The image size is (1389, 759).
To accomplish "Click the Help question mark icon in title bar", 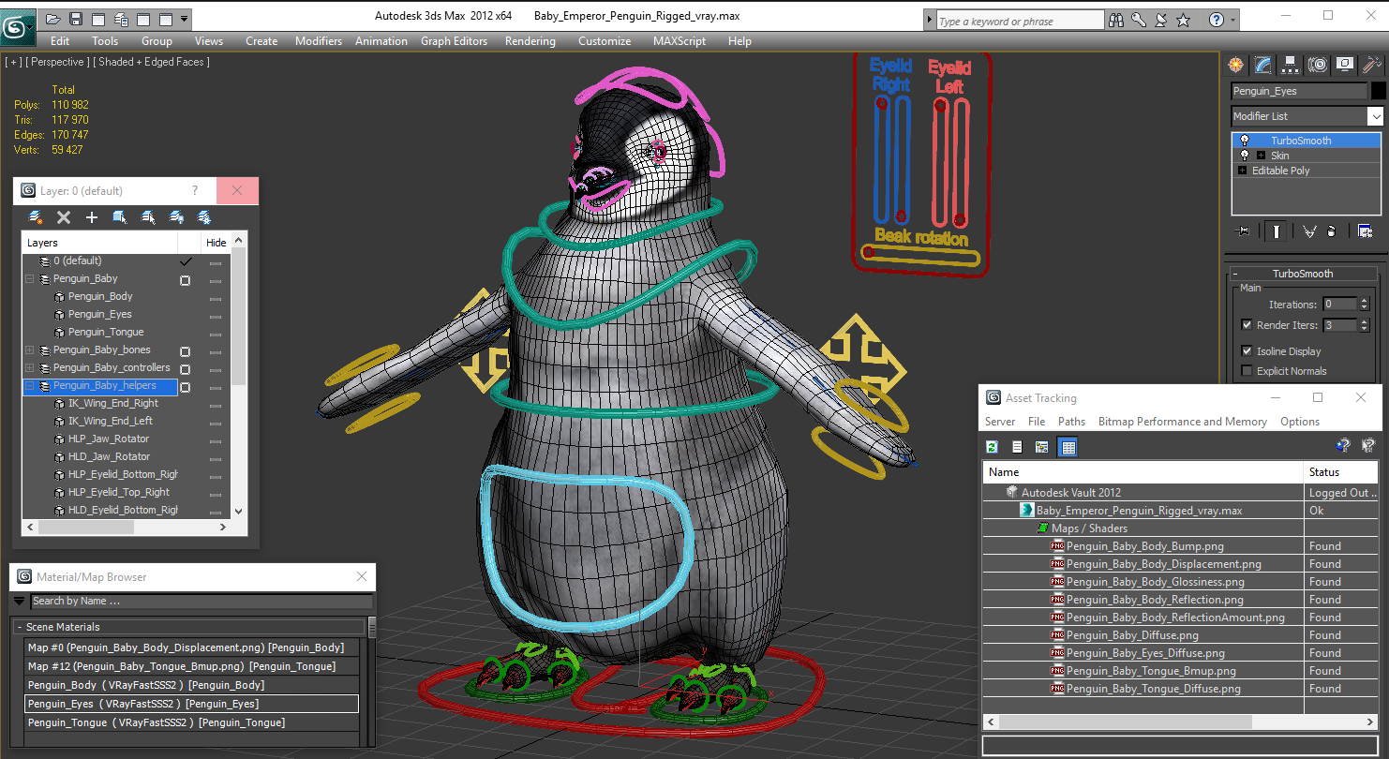I will 1217,20.
